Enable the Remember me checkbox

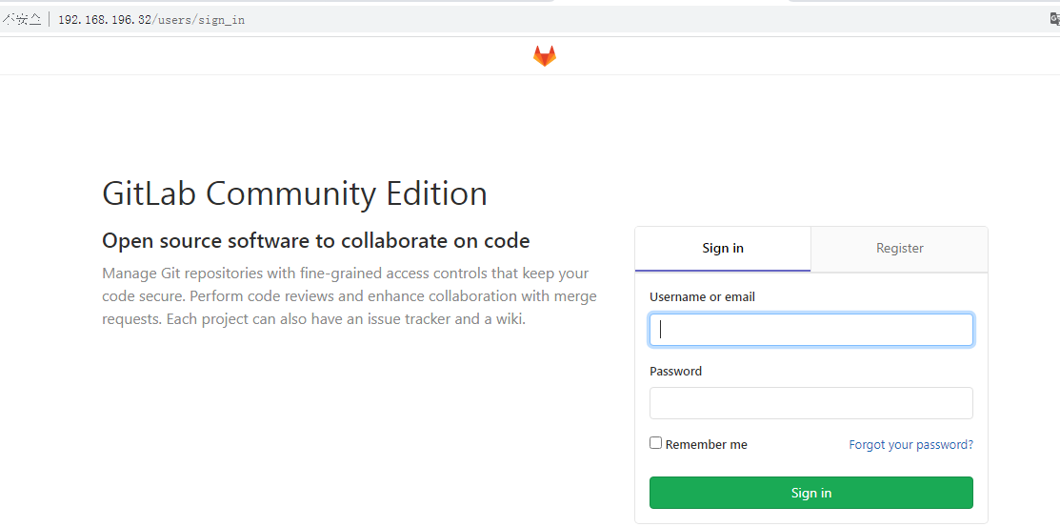(656, 443)
